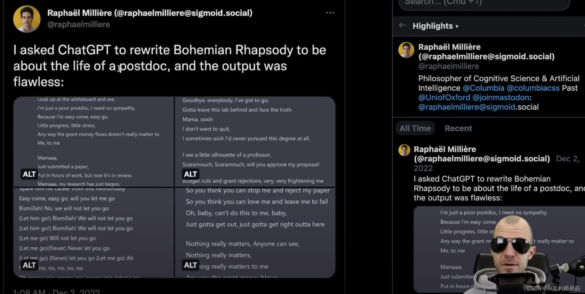
Task: Open ALT text badge on bottom-left lyrics image
Action: tap(29, 265)
